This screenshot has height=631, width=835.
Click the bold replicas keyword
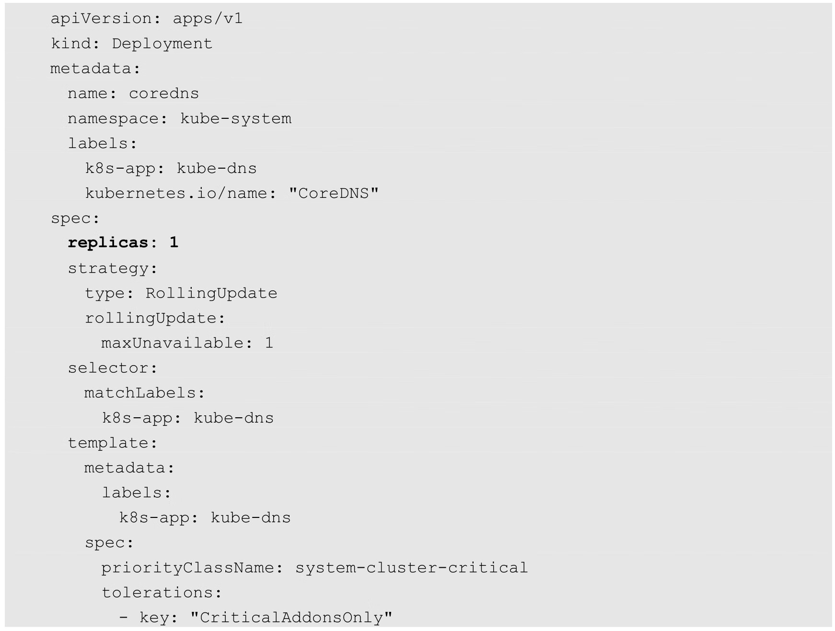pos(108,242)
